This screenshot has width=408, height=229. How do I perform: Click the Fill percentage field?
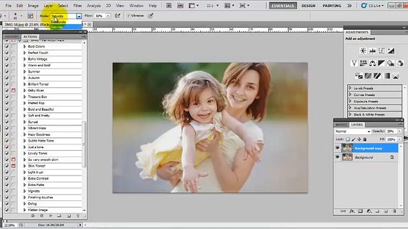(391, 139)
